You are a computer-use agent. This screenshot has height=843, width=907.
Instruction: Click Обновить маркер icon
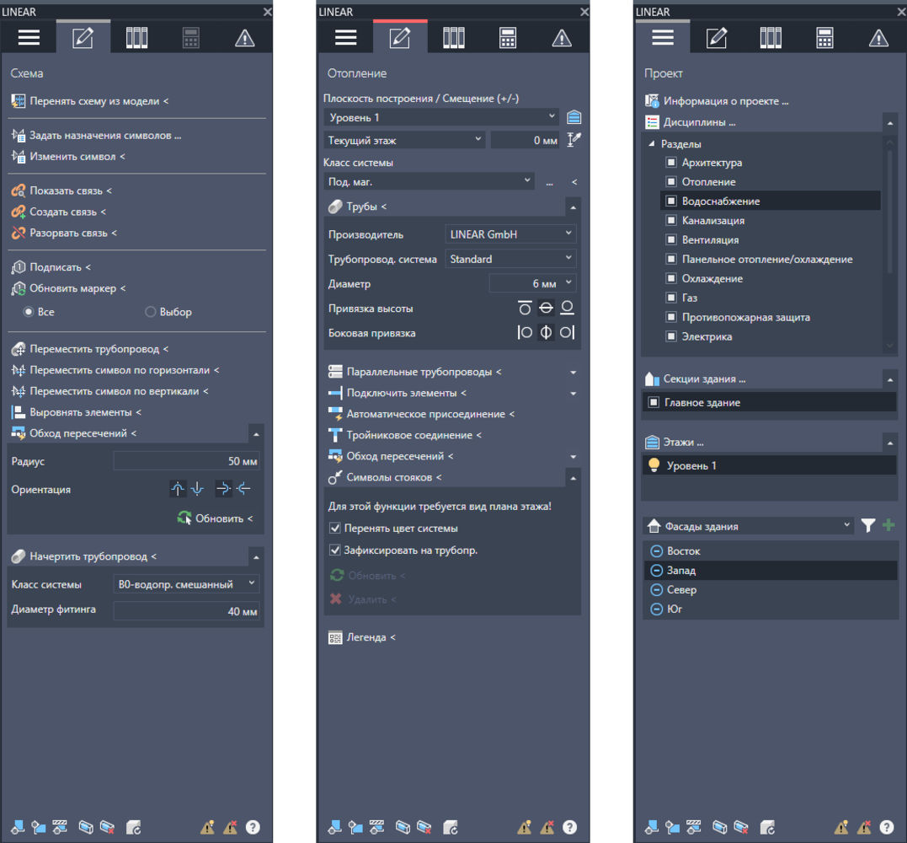19,288
